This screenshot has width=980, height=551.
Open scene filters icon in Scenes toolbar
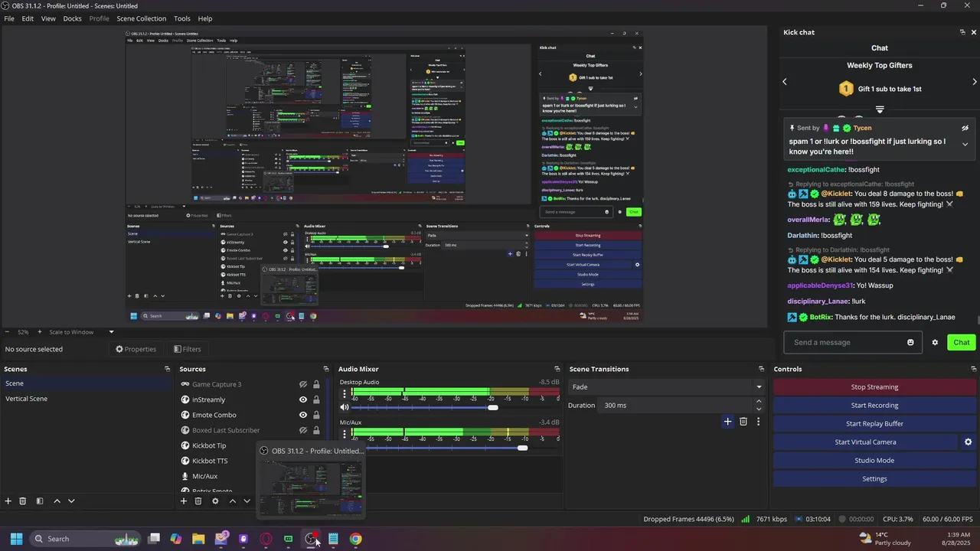[39, 501]
